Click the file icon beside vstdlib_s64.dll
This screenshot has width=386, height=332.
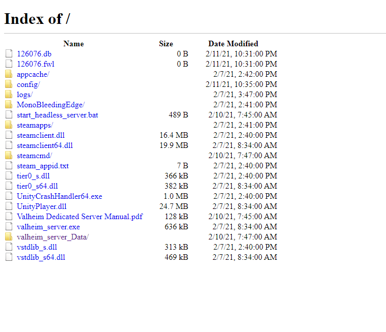[x=9, y=257]
